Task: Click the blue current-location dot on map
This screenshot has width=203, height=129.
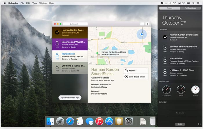Action: point(142,34)
